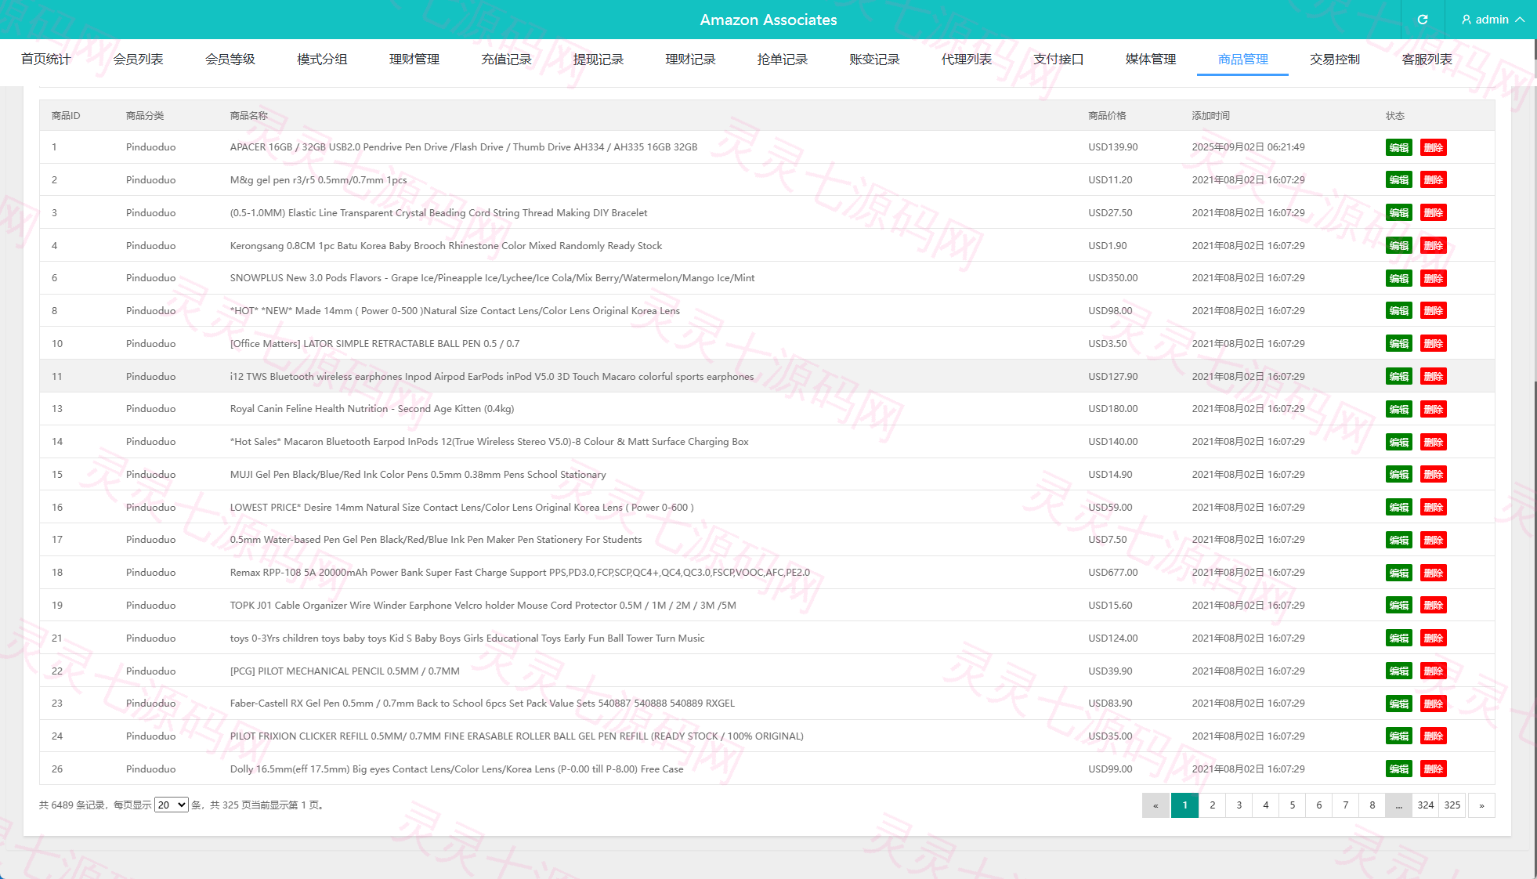Delete the TOPK J01 Cable Organizer row
This screenshot has height=879, width=1537.
click(x=1434, y=606)
